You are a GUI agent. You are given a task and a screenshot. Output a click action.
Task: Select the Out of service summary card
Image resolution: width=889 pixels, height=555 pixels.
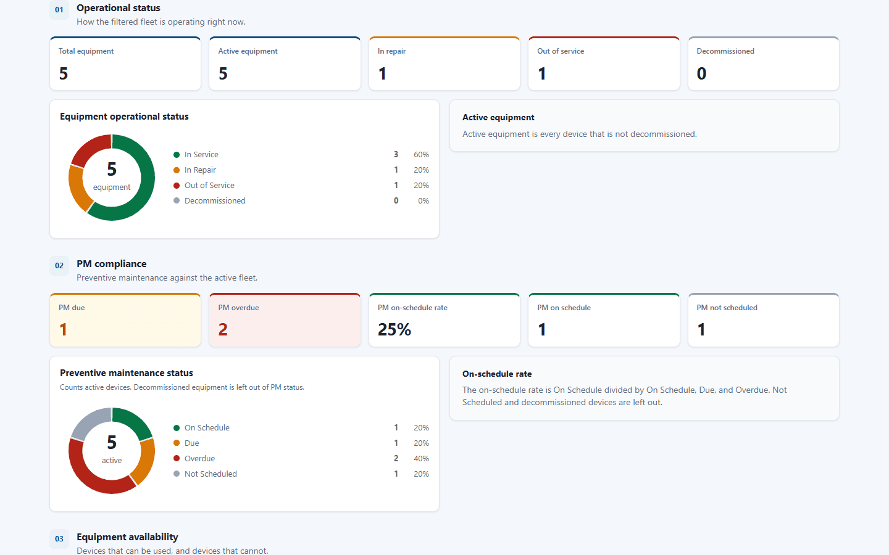click(604, 64)
